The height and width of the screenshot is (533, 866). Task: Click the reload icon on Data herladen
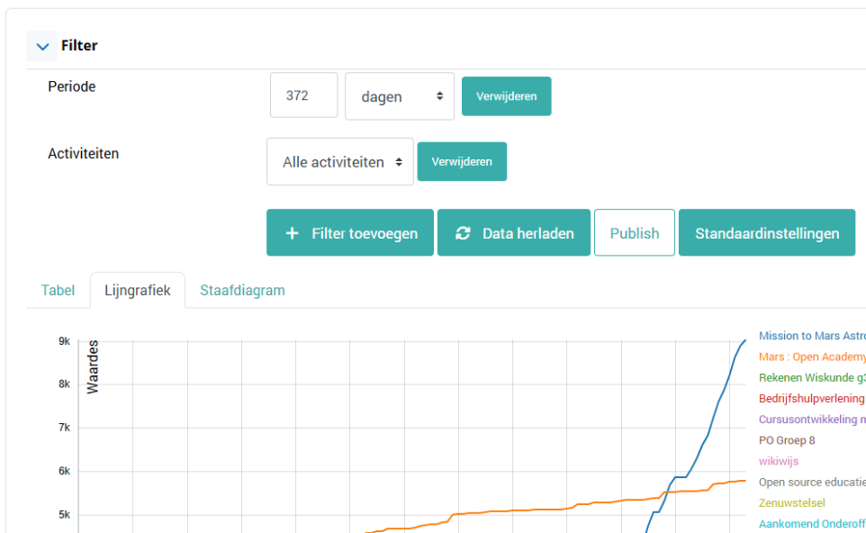tap(463, 233)
